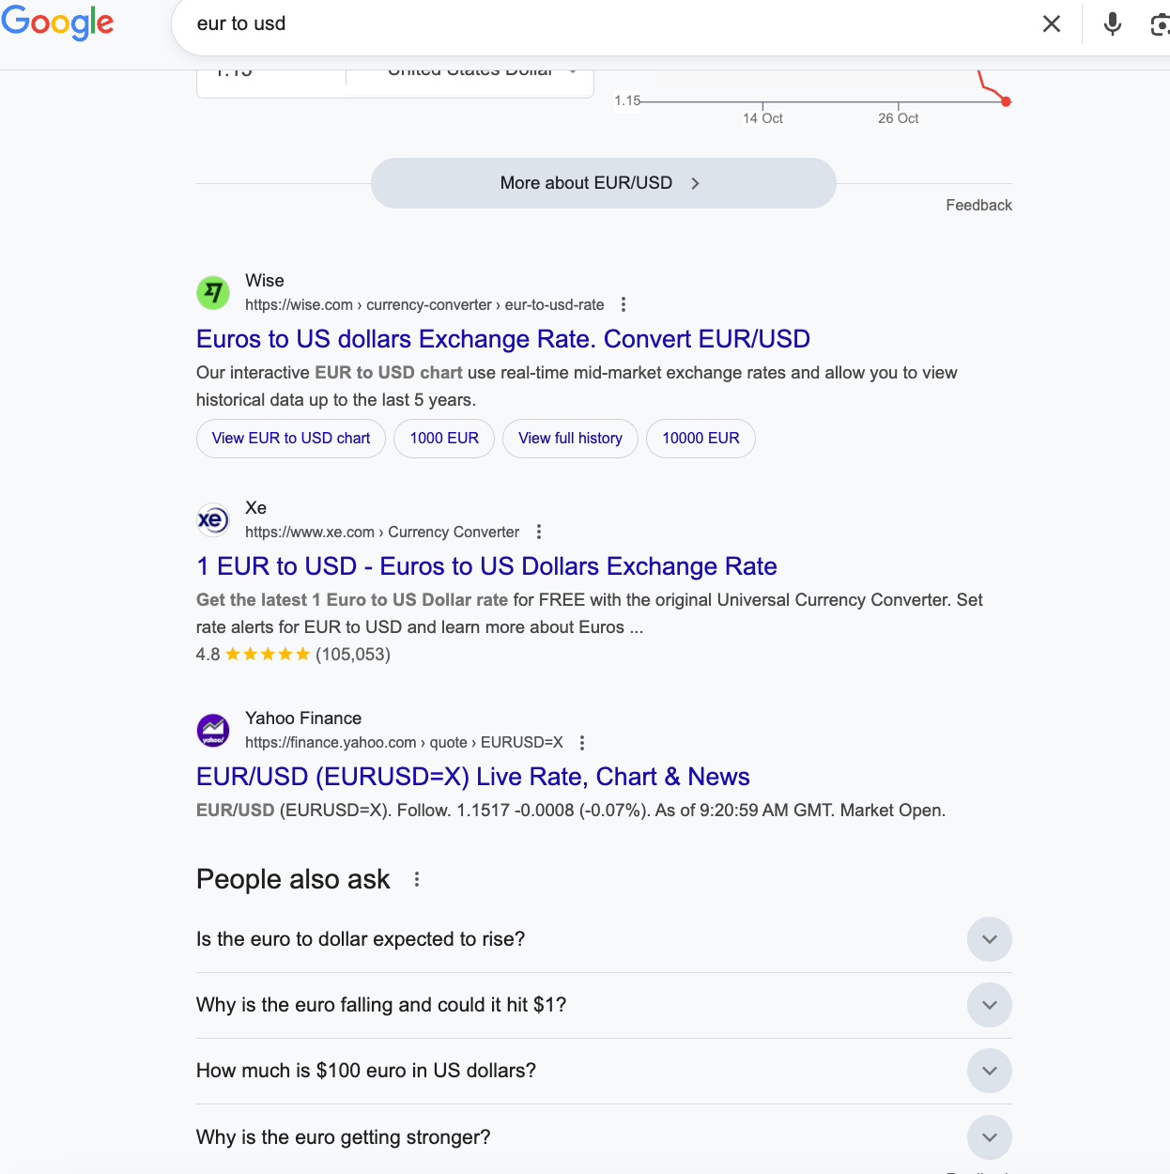Image resolution: width=1170 pixels, height=1174 pixels.
Task: Click the Wise site name text
Action: point(265,281)
